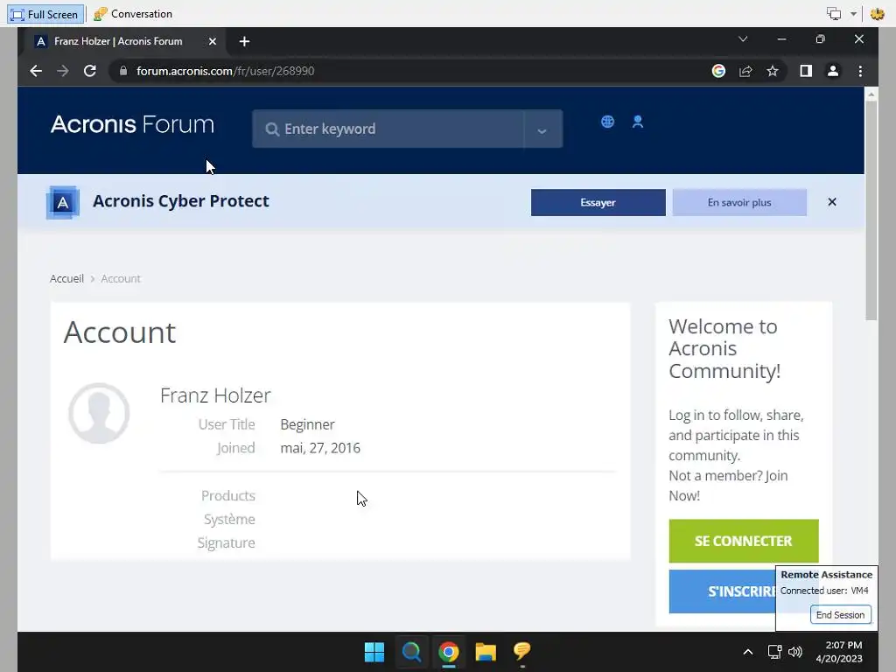Click the SE CONNECTER button
Viewport: 896px width, 672px height.
(744, 541)
